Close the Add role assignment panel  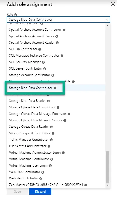point(113,4)
